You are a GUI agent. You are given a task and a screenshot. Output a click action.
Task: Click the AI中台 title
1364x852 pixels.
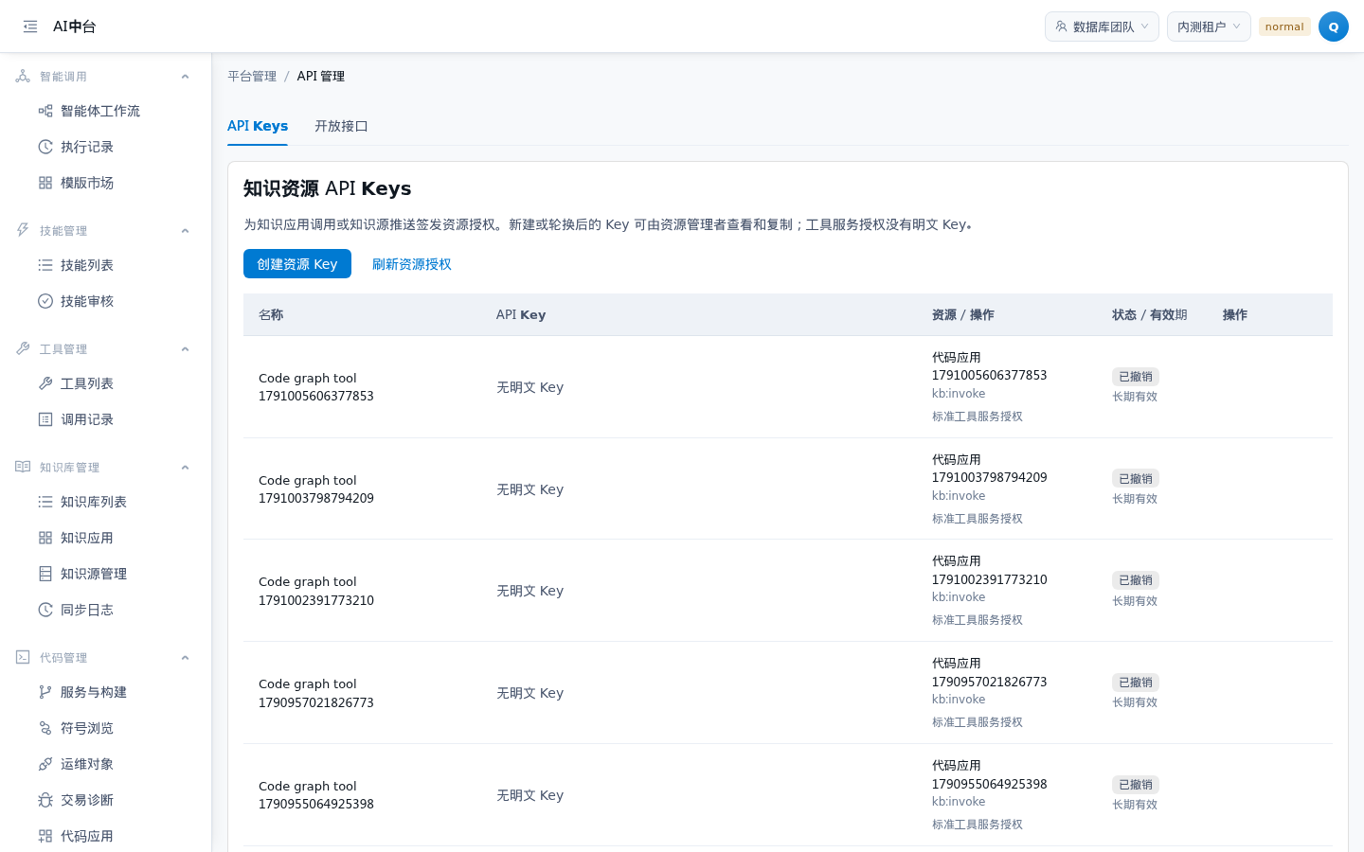(x=75, y=27)
